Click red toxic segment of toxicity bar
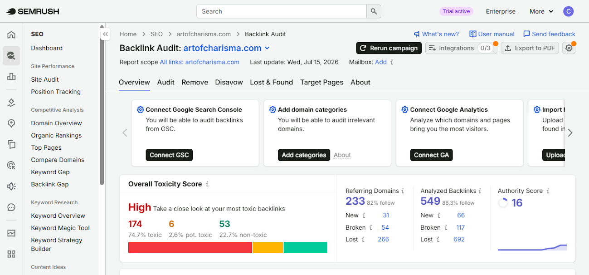This screenshot has width=589, height=275. coord(190,247)
